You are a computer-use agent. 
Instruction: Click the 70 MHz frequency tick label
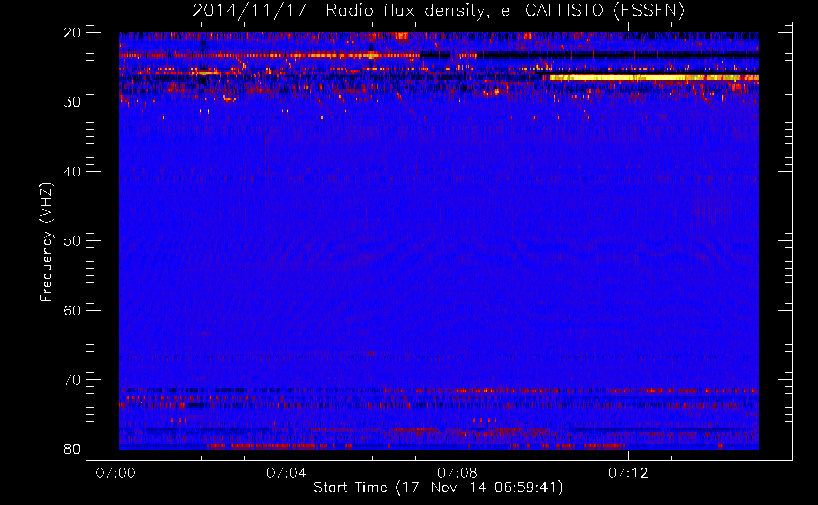coord(72,380)
